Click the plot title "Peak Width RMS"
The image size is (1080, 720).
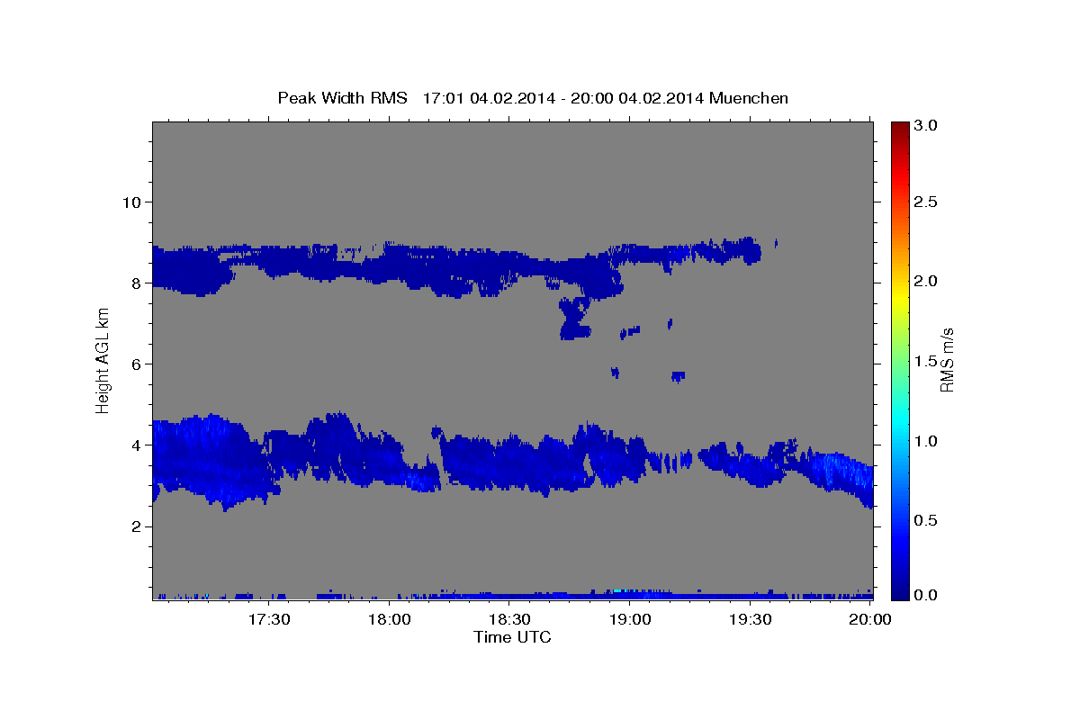(x=342, y=97)
